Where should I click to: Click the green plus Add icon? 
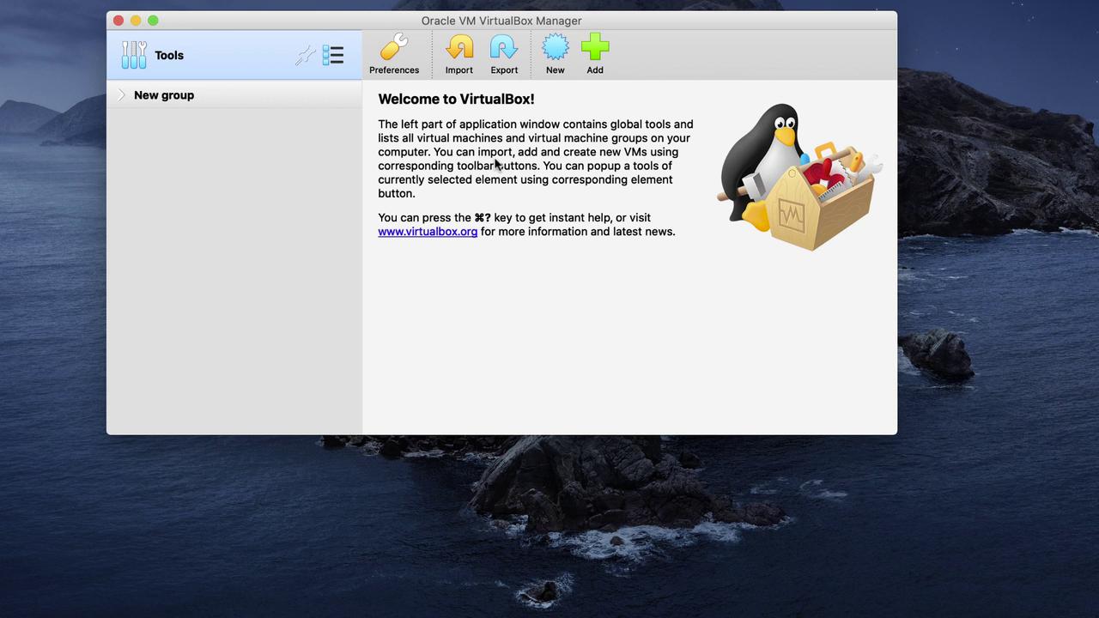[595, 49]
